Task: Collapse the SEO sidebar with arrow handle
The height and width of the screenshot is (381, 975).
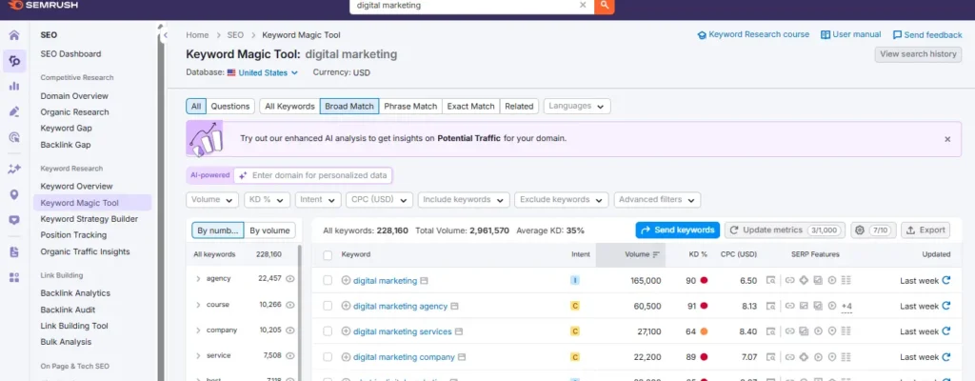Action: tap(166, 35)
